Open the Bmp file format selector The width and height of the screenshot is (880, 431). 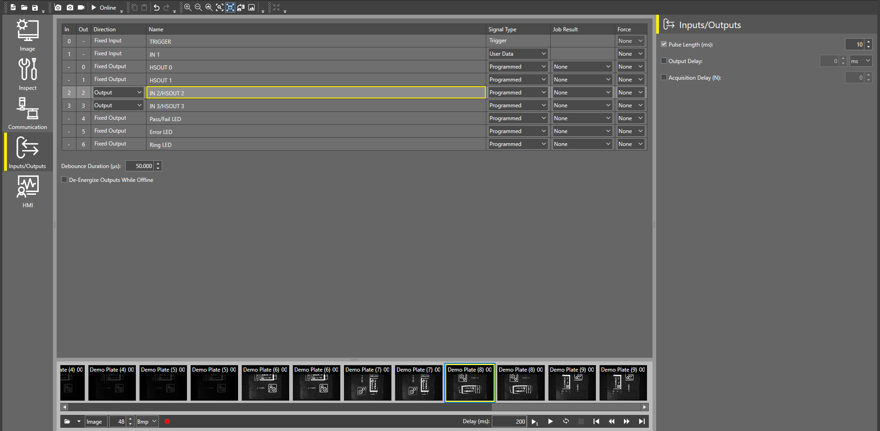tap(146, 421)
